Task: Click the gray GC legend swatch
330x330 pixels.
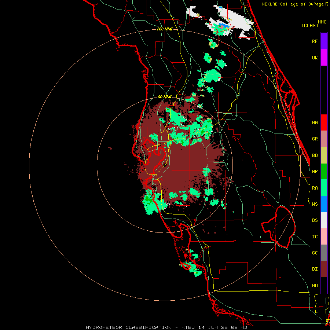Action: (x=324, y=253)
